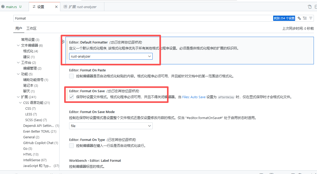The height and width of the screenshot is (174, 317).
Task: Open rust-analyzer Default Formatter dropdown
Action: 111,56
